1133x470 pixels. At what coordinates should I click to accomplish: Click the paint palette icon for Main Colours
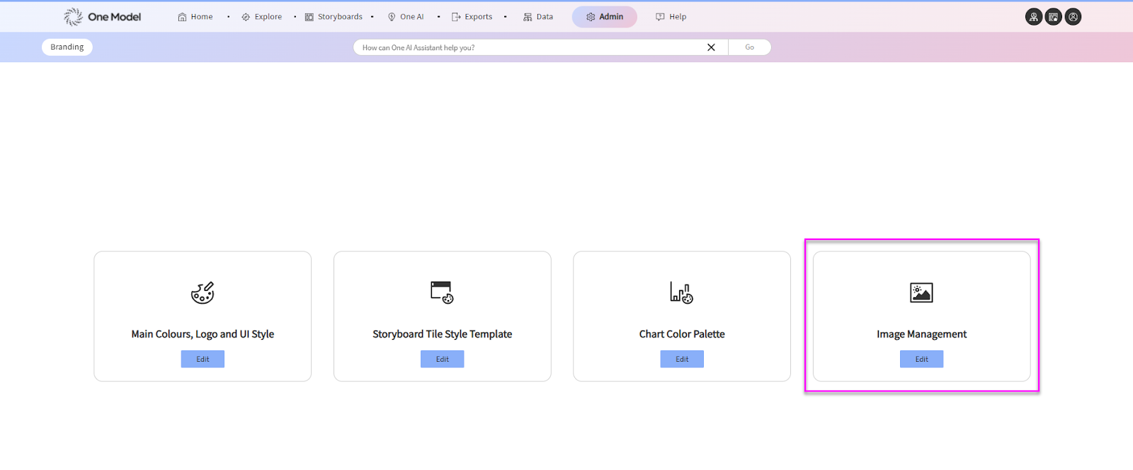203,292
